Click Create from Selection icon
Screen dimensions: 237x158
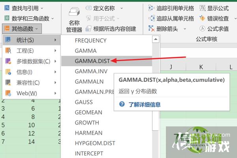pos(89,28)
